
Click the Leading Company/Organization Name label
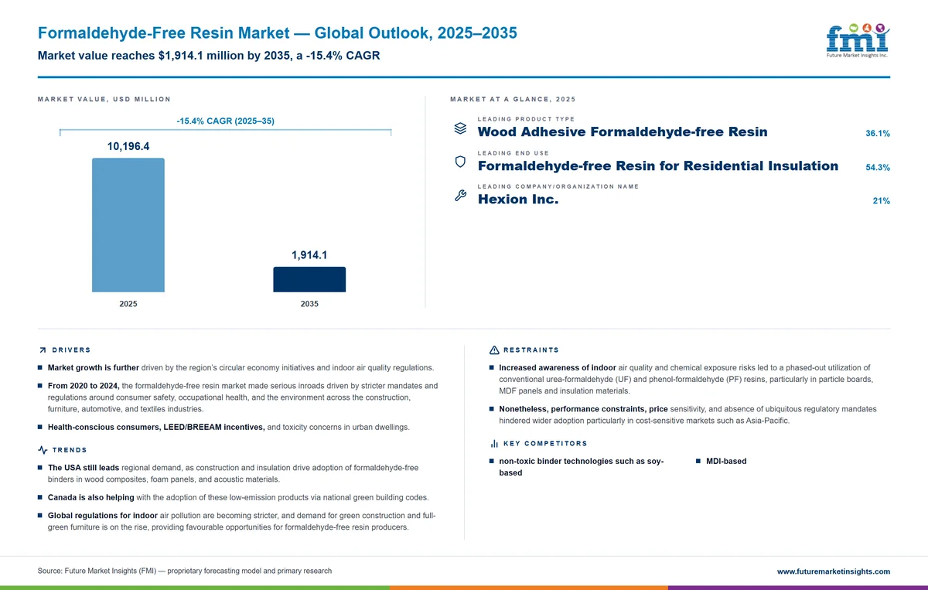coord(558,186)
